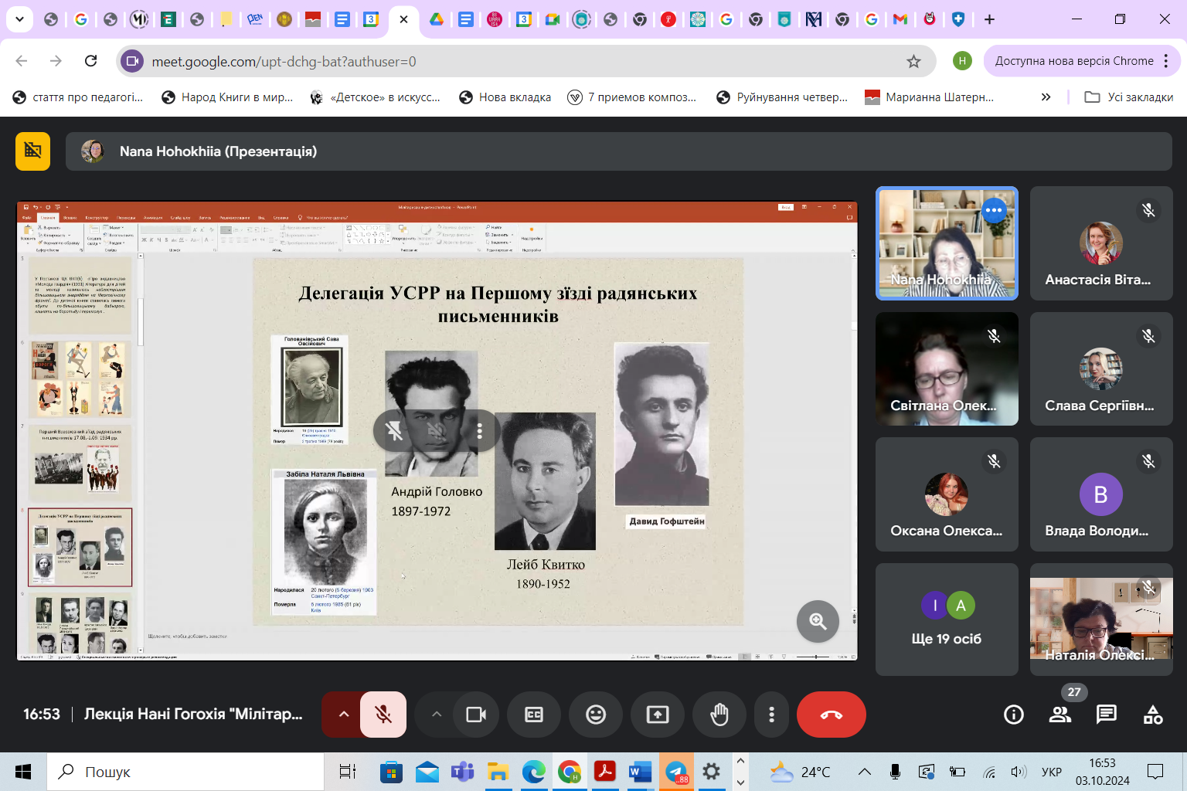This screenshot has height=791, width=1187.
Task: Click the Present now screen share icon
Action: [657, 715]
